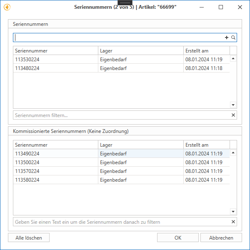Click the Abbrechen button
This screenshot has height=250, width=250.
pos(221,237)
